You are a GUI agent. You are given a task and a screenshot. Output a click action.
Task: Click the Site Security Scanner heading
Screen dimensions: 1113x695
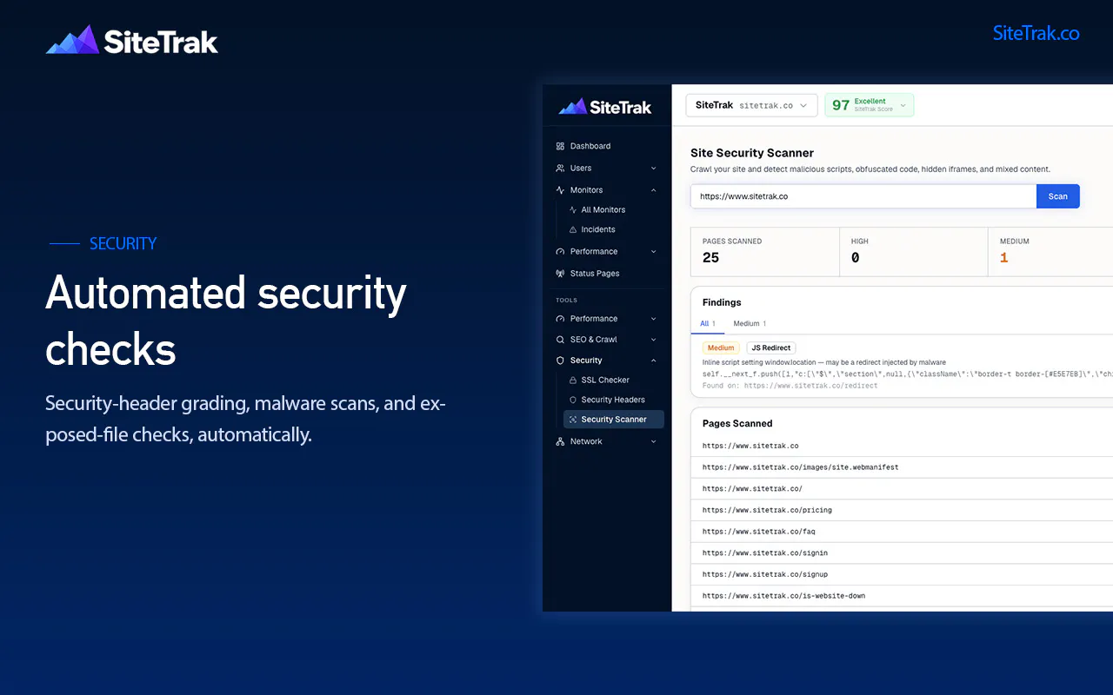[x=752, y=153]
